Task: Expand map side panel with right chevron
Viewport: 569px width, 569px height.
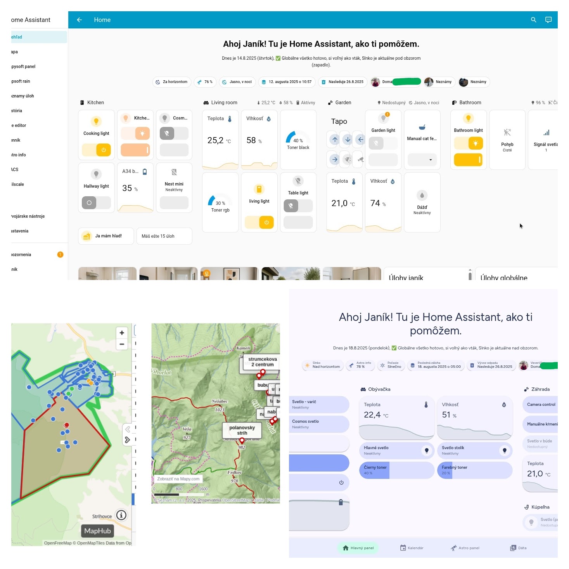Action: pos(127,440)
